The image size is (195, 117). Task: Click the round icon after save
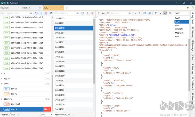150,13
